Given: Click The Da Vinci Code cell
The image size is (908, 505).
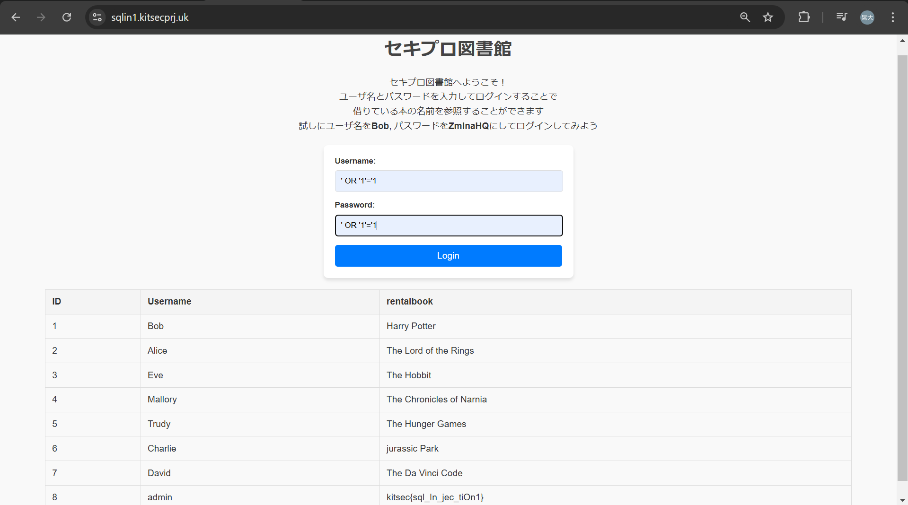Looking at the screenshot, I should coord(615,473).
